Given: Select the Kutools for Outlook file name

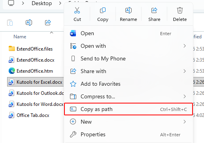Looking at the screenshot, I should point(40,93).
